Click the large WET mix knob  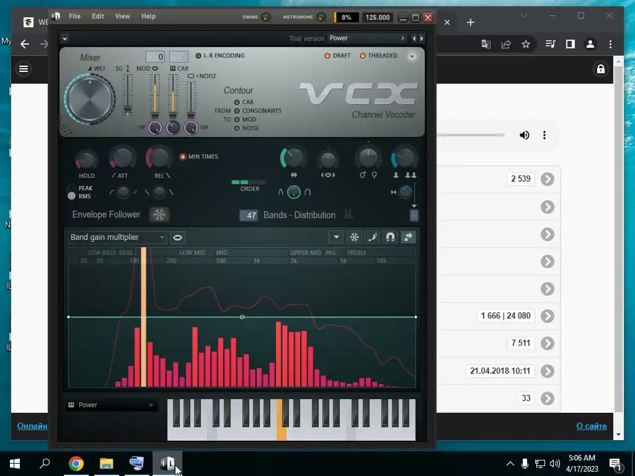(90, 99)
